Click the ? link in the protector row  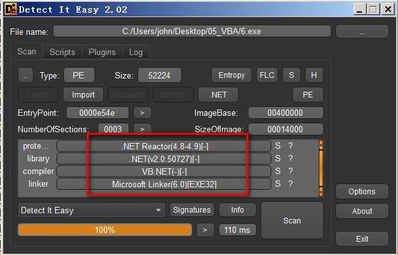tap(291, 146)
